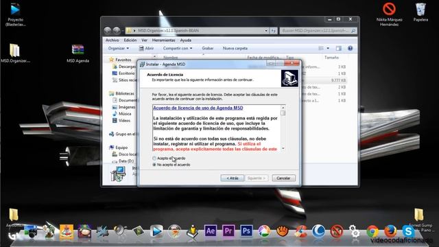Click Cancelar in the installer dialog
The width and height of the screenshot is (439, 247).
point(283,178)
